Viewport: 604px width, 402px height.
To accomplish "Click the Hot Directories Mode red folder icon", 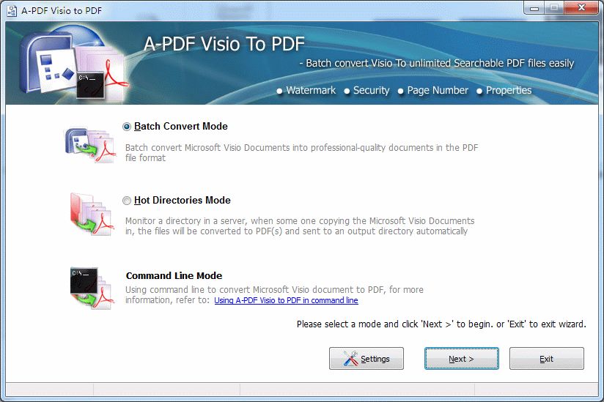I will pos(92,214).
